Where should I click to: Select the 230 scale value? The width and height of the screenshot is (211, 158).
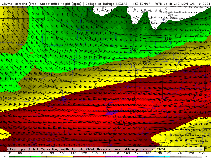[202, 153]
